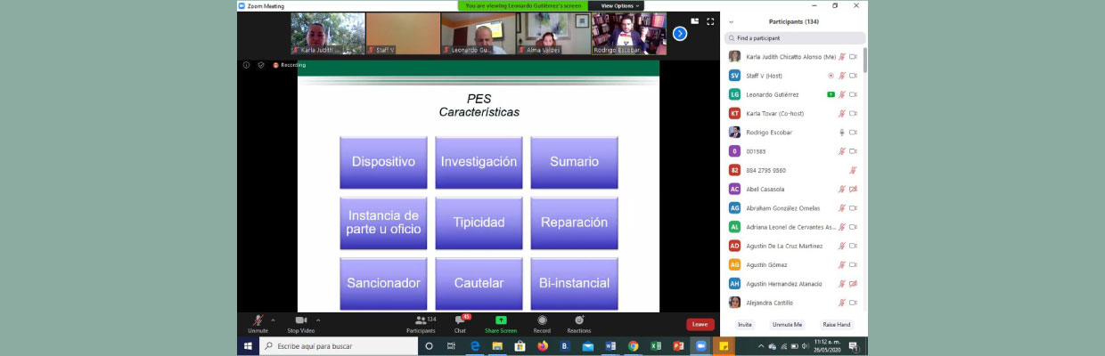Open video options arrow next to Stop Video
Viewport: 1105px width, 356px height.
pos(318,320)
